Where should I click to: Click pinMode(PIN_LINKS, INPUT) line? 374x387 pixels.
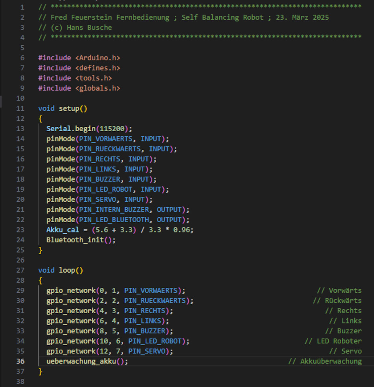(x=99, y=169)
